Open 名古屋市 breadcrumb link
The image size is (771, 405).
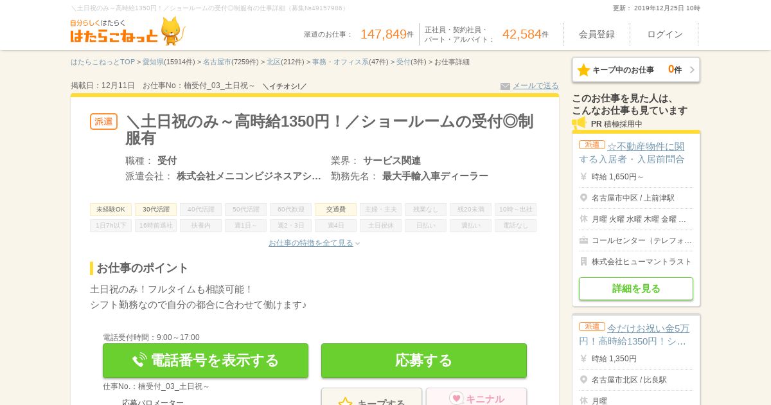point(217,62)
